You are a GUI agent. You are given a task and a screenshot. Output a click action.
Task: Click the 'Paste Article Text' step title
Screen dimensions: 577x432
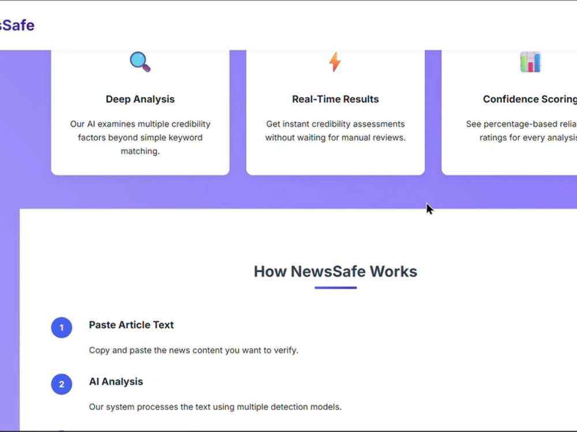coord(132,325)
